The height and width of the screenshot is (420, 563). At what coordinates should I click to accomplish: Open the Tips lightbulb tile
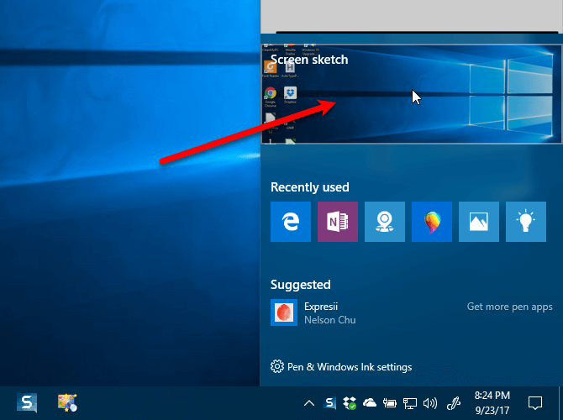click(526, 222)
